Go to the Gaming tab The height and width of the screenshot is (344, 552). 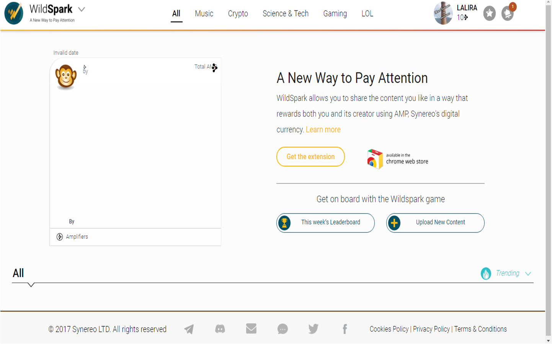[x=335, y=14]
